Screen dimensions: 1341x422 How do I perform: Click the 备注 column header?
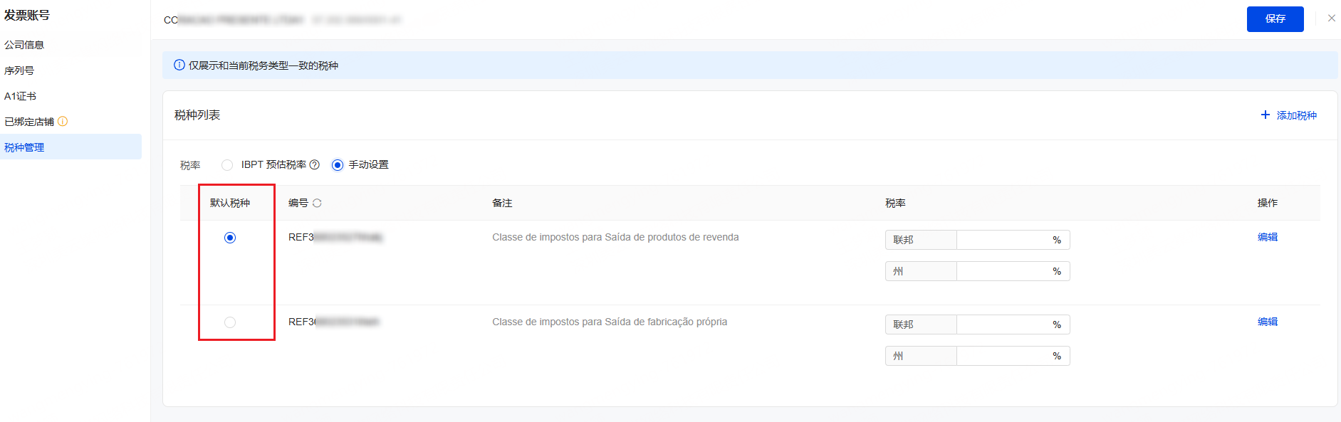(502, 203)
